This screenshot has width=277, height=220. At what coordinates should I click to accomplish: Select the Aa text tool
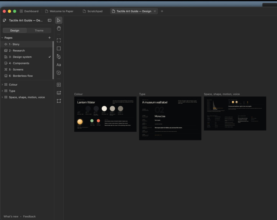coord(59,65)
